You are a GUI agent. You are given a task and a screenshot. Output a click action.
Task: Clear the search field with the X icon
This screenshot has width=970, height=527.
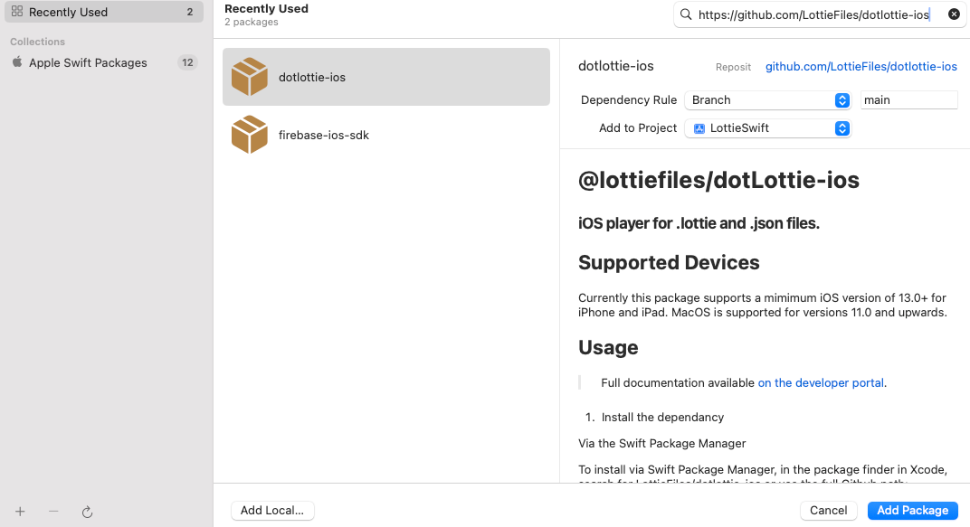click(954, 14)
